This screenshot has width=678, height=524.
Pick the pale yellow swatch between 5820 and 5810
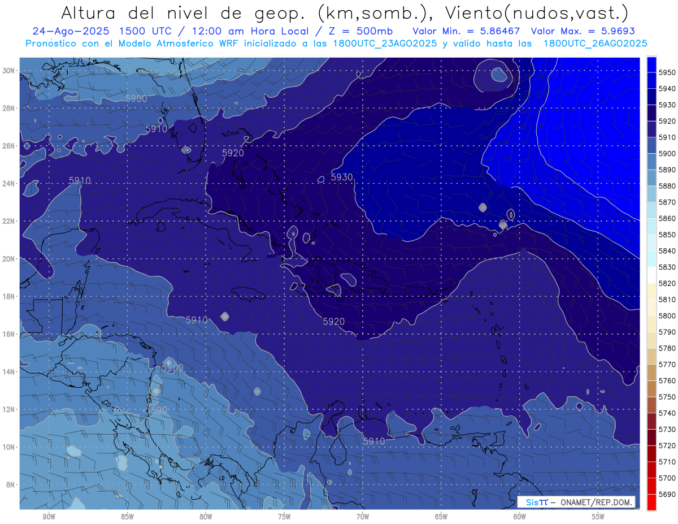point(651,291)
